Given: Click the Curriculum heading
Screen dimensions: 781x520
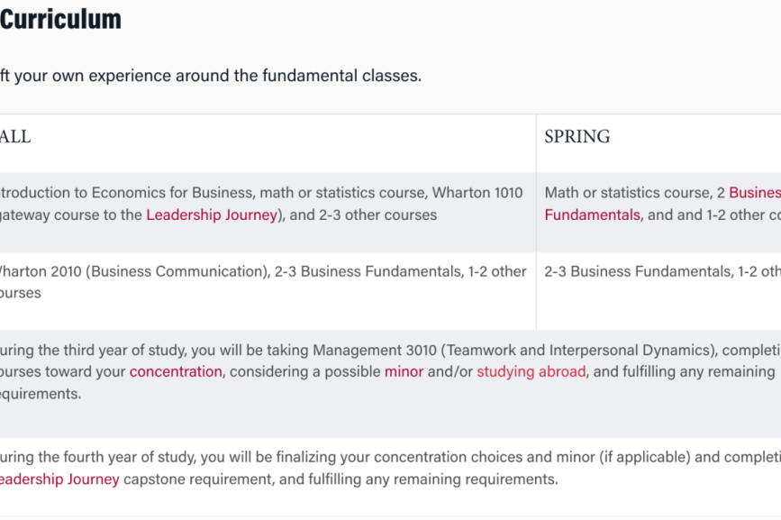Looking at the screenshot, I should (60, 20).
